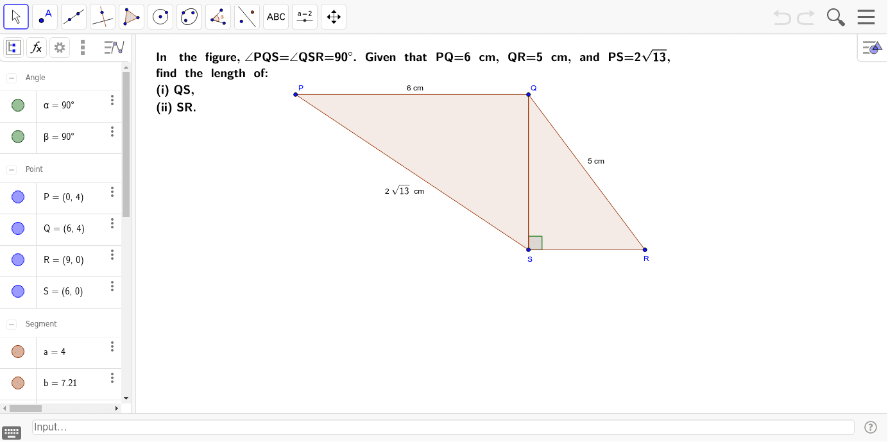Click point P in the figure
This screenshot has height=442, width=888.
296,95
